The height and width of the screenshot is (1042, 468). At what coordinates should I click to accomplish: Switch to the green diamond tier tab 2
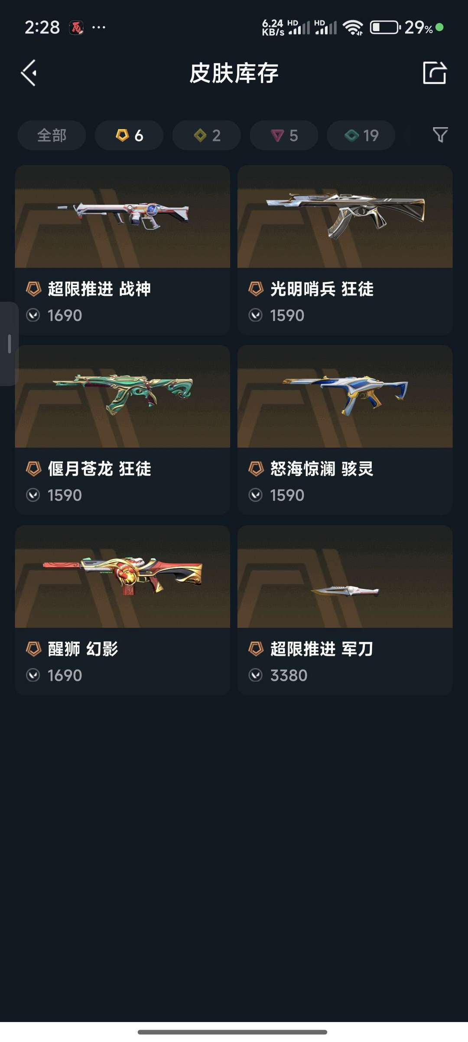click(207, 135)
